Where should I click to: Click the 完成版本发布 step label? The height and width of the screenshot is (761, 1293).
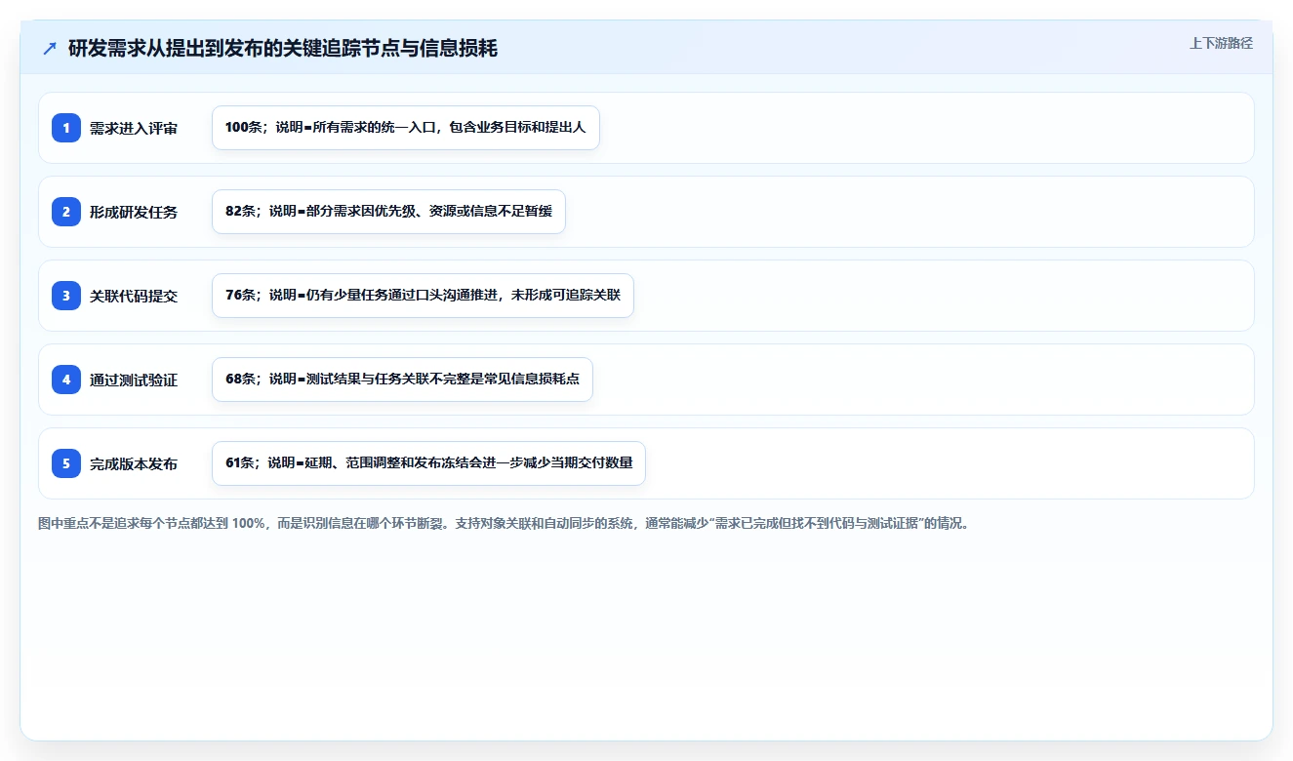134,463
